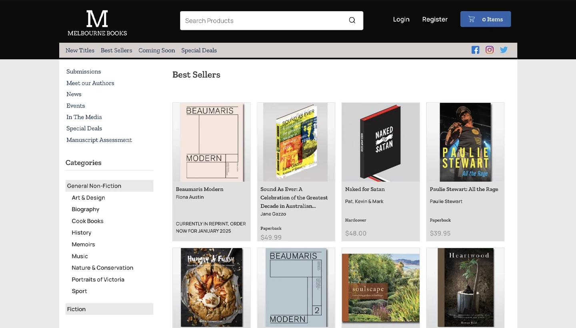Screen dimensions: 576x328
Task: Open the Beaumaris Modern pink cover thumbnail
Action: pos(212,142)
